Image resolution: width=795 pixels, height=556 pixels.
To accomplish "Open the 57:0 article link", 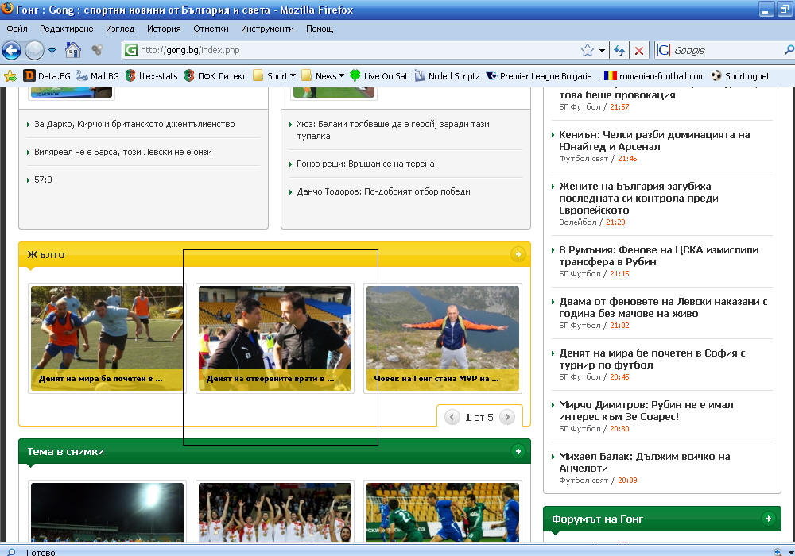I will (x=43, y=180).
